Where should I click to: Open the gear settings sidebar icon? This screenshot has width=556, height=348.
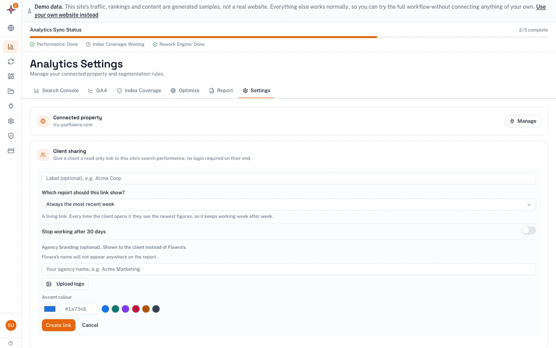coord(11,121)
